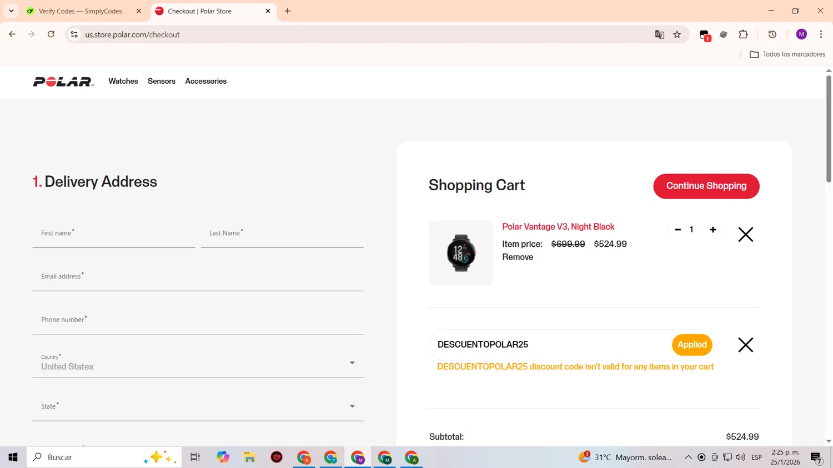
Task: Click the Email address field
Action: [198, 278]
